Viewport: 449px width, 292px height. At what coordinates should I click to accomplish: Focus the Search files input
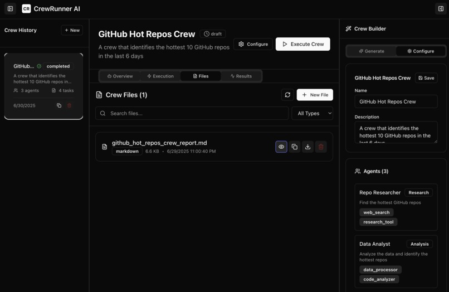pyautogui.click(x=192, y=113)
